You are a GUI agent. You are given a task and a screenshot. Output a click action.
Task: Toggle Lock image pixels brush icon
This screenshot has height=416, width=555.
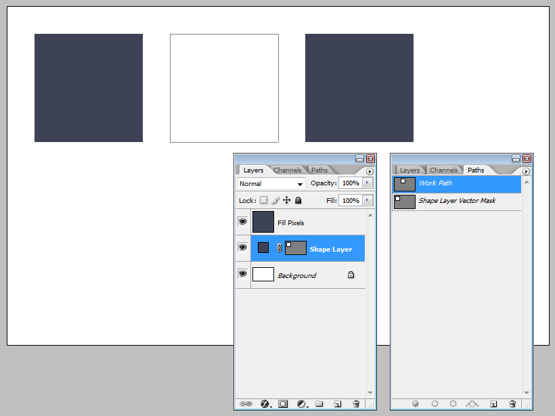coord(275,200)
